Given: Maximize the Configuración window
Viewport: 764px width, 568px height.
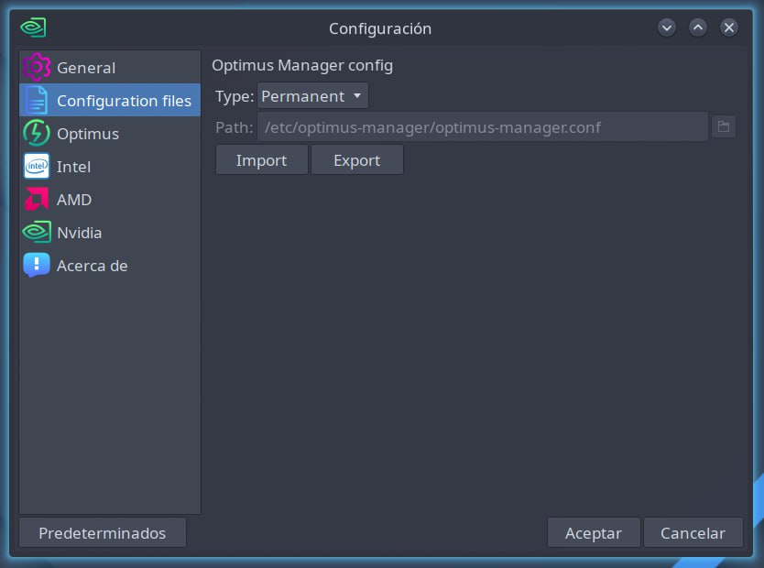Looking at the screenshot, I should [698, 27].
